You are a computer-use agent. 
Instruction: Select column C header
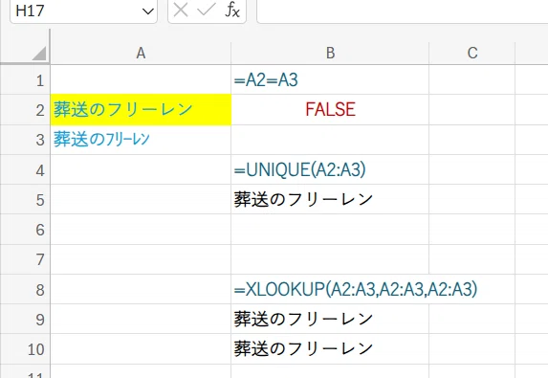coord(472,54)
